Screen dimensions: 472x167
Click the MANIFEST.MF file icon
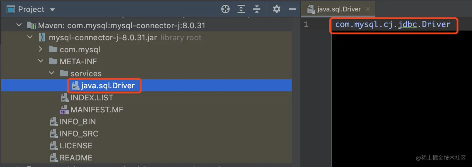click(x=64, y=110)
